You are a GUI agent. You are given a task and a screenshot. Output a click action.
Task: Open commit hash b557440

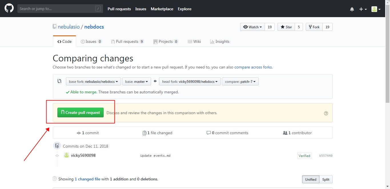pyautogui.click(x=326, y=156)
